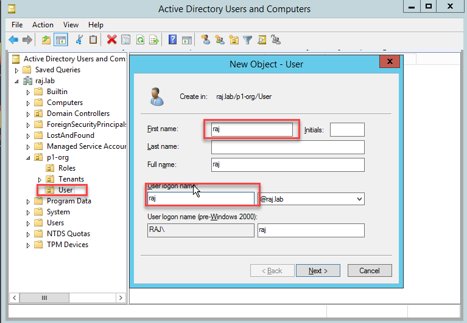
Task: Click the app icon in title bar
Action: [12, 9]
